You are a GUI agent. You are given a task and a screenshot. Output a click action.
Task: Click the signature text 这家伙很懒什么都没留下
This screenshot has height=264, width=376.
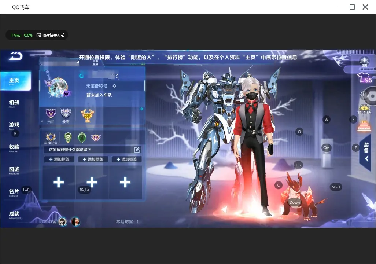(70, 150)
